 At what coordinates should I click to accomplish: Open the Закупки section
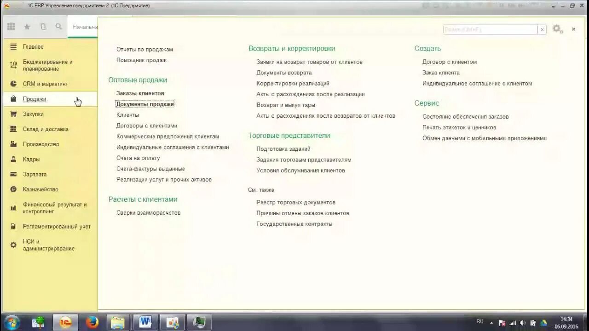(x=33, y=114)
